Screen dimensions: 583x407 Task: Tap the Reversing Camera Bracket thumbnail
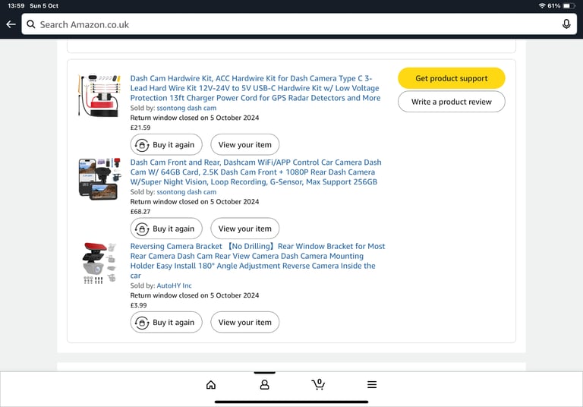[x=98, y=263]
